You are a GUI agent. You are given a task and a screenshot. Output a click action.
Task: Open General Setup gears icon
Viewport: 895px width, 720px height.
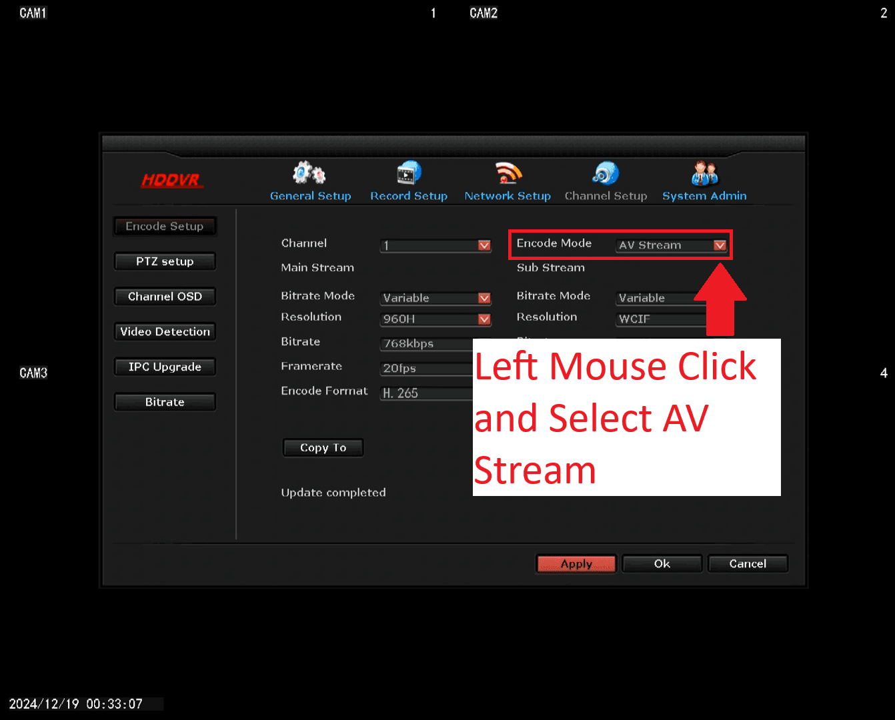tap(309, 173)
